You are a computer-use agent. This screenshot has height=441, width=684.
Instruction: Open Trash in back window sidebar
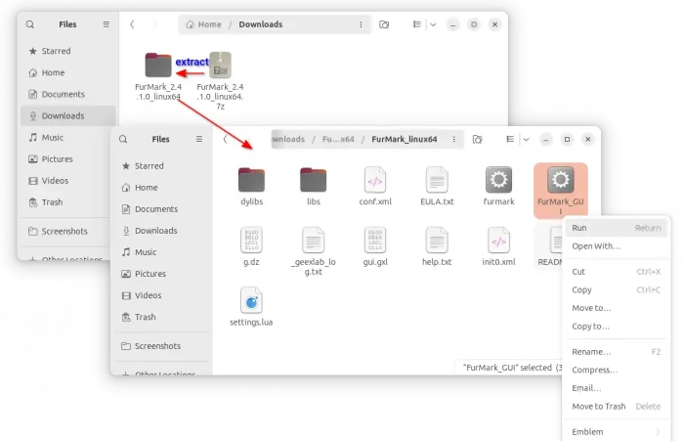[65, 202]
